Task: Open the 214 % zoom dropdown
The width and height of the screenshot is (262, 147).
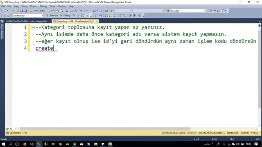Action: click(16, 129)
